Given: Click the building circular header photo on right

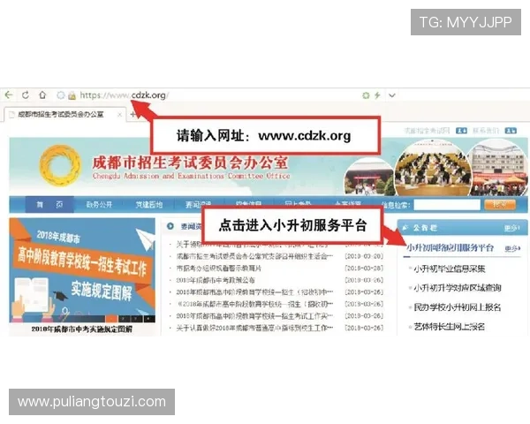Looking at the screenshot, I should click(498, 168).
